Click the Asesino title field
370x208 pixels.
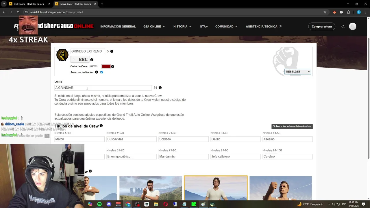(x=288, y=139)
